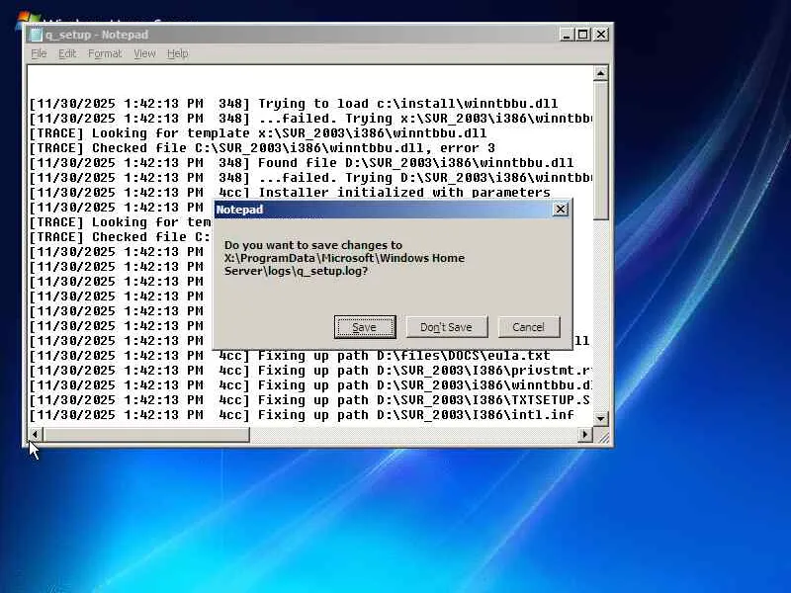Click the line ending with privstmt path

point(310,371)
